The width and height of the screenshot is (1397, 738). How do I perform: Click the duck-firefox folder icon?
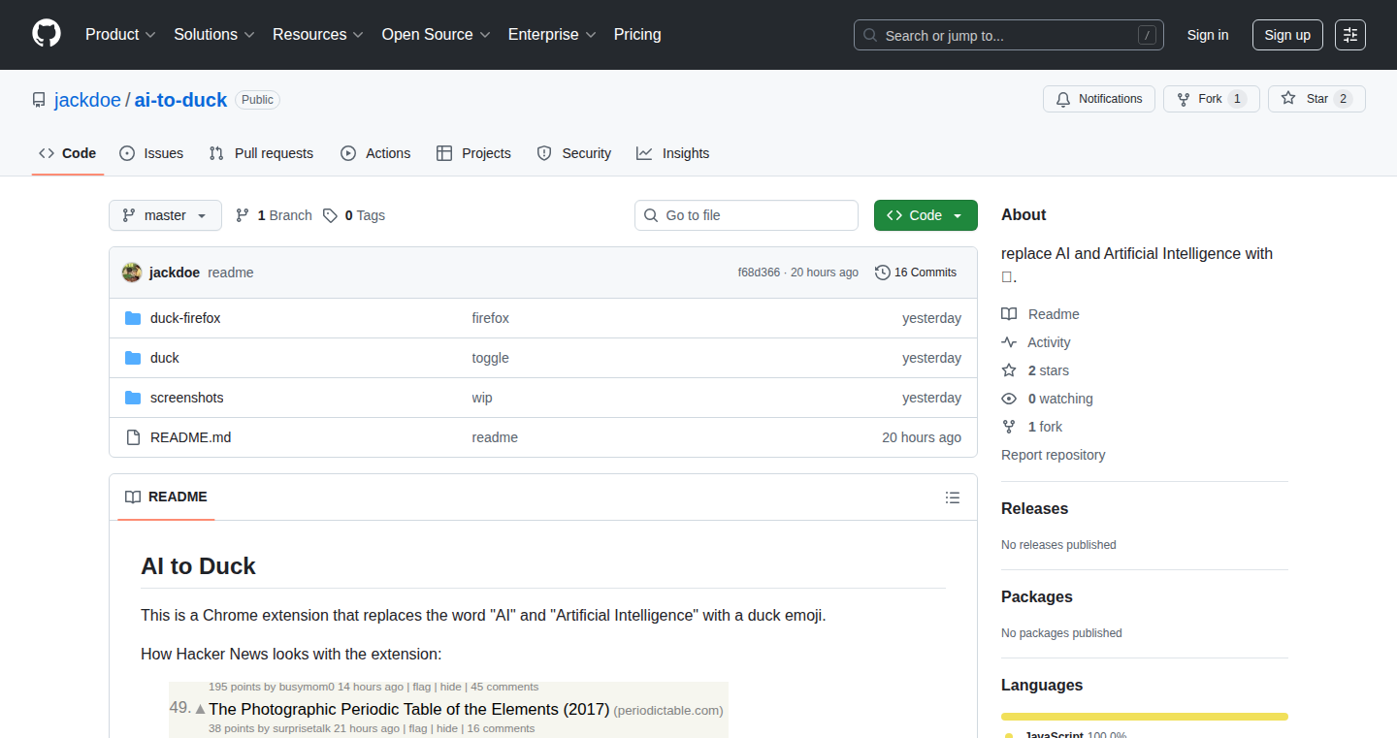pyautogui.click(x=133, y=318)
